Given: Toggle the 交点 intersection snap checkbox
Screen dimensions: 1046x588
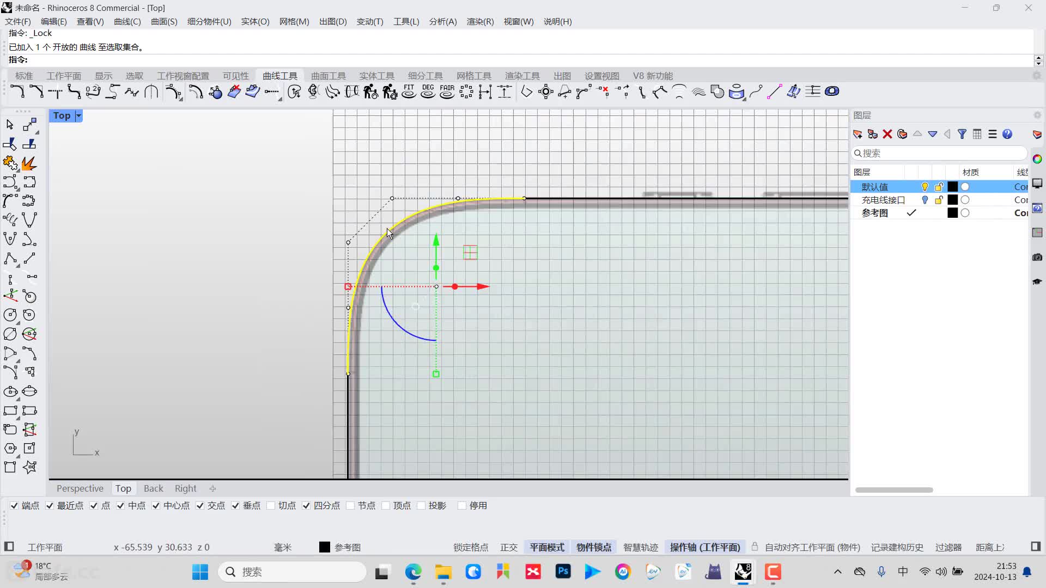Looking at the screenshot, I should click(200, 506).
